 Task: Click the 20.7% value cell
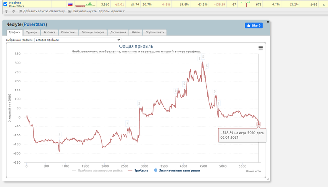(147, 4)
